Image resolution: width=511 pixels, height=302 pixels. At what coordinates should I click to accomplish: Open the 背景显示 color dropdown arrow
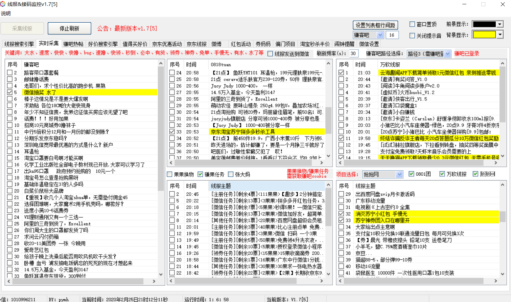tap(500, 34)
